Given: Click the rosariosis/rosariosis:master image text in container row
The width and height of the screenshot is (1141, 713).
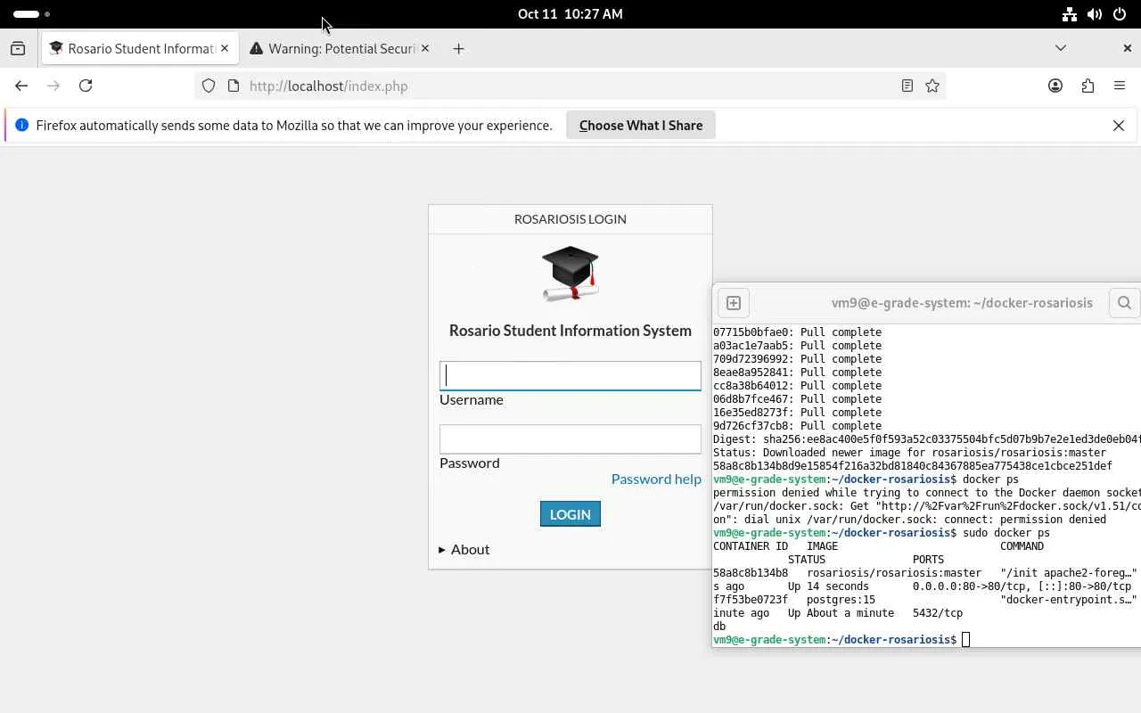Looking at the screenshot, I should (894, 573).
